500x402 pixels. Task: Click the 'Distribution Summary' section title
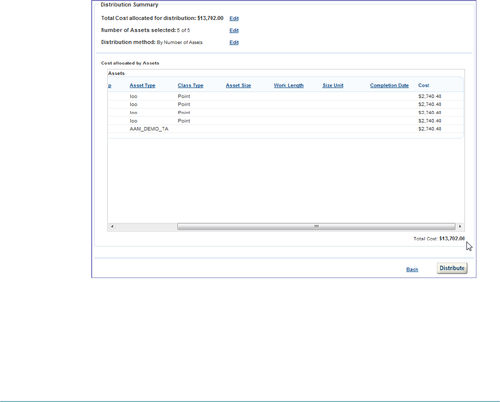[129, 5]
